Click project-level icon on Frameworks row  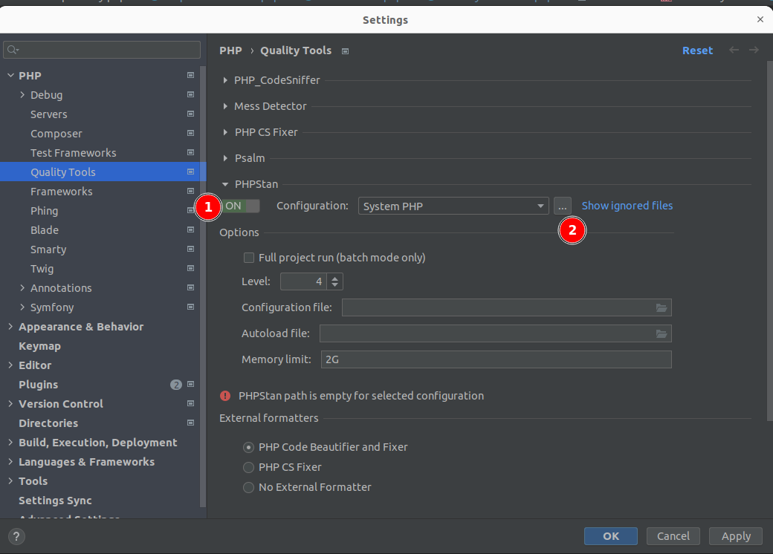pos(190,191)
